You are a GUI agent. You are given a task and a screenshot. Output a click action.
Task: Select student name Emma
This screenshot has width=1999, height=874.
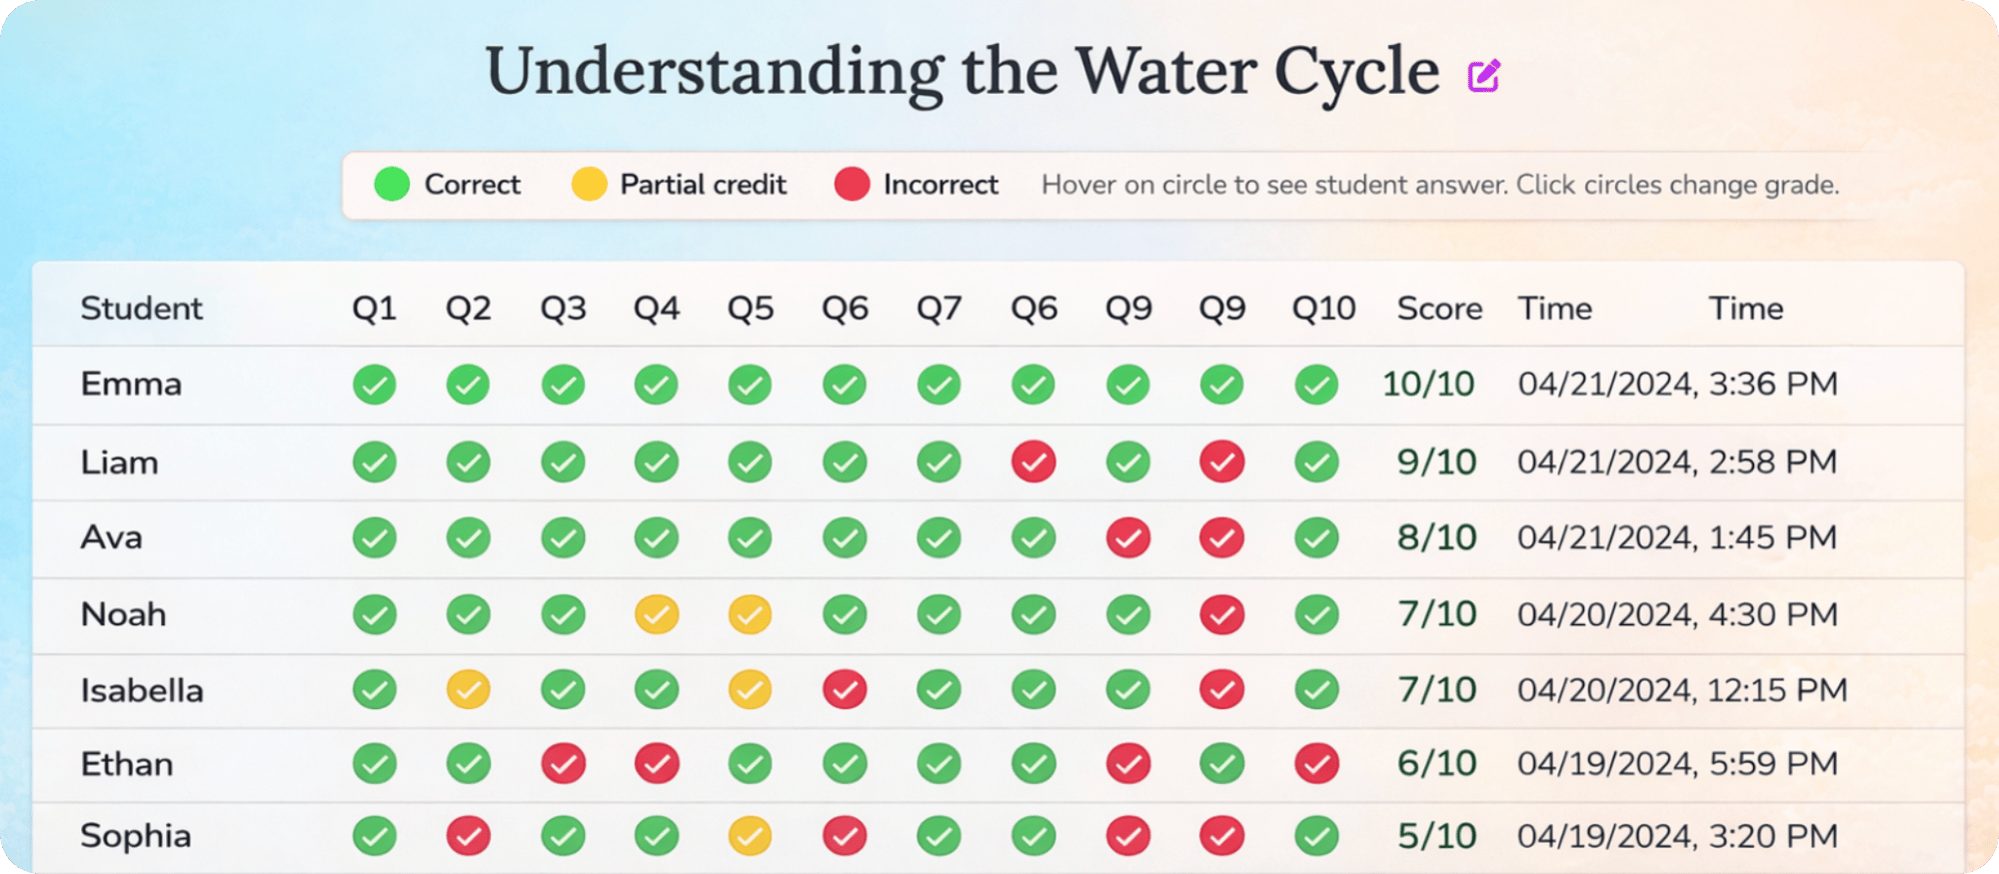click(131, 385)
